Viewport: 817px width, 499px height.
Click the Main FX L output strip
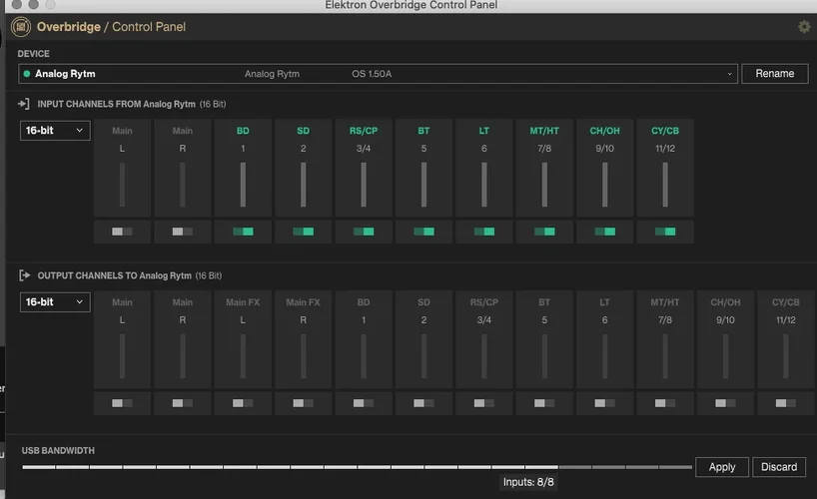[243, 339]
